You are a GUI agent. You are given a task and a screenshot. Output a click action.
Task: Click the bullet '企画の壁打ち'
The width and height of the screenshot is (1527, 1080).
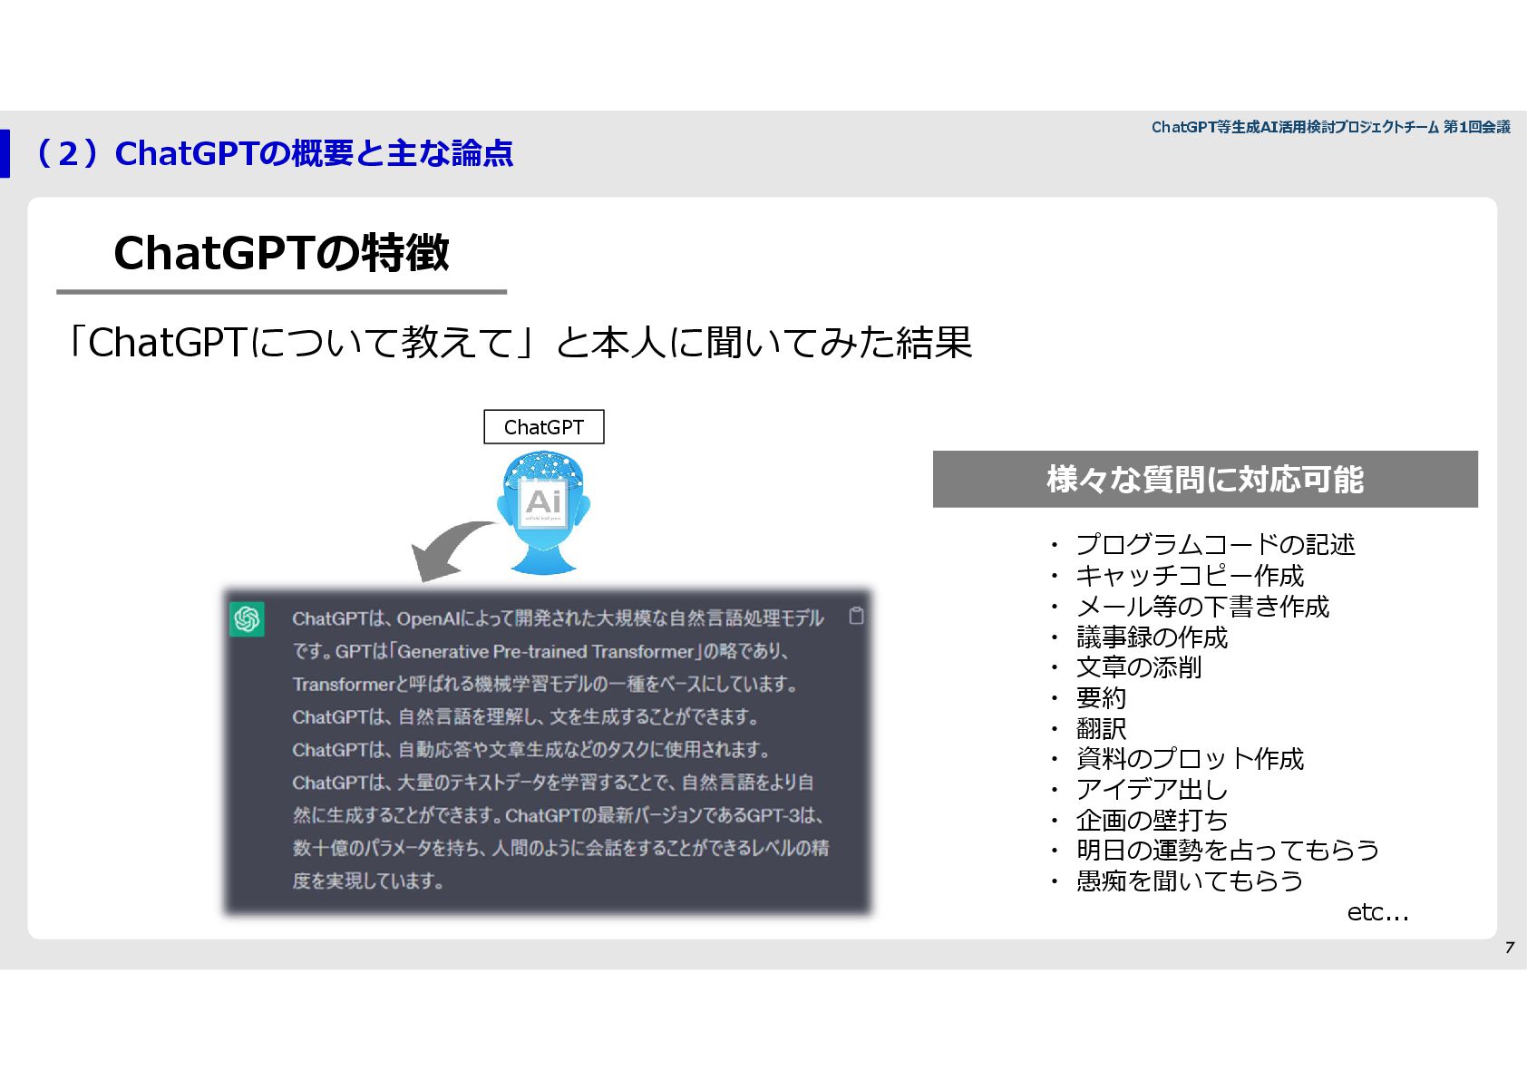click(1152, 820)
